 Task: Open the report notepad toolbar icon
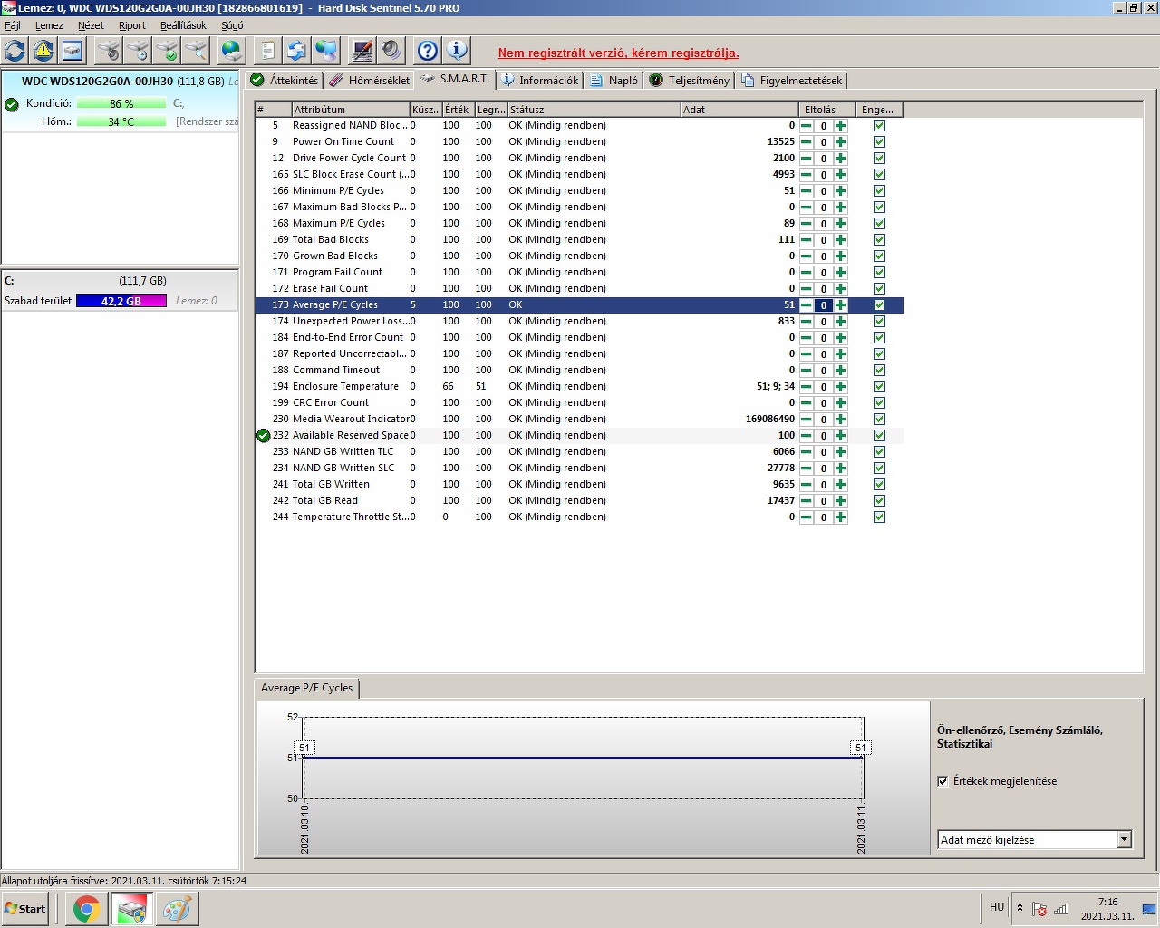pos(267,51)
